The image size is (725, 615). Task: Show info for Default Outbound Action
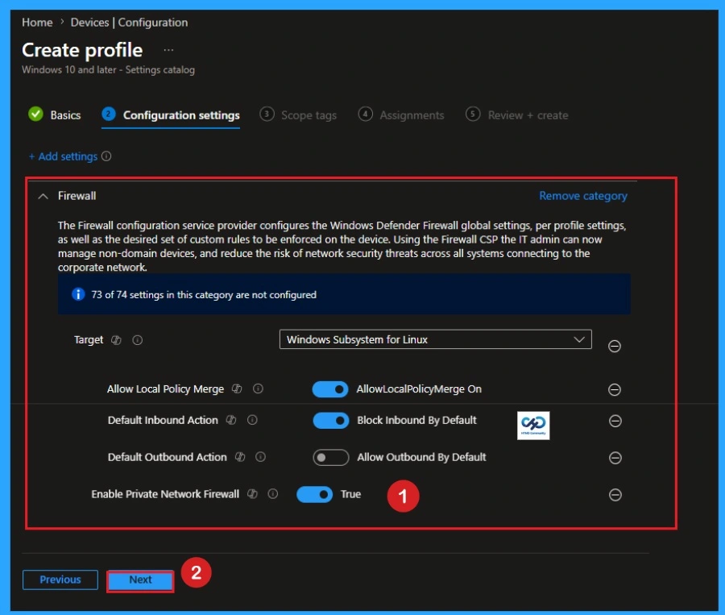click(x=261, y=457)
